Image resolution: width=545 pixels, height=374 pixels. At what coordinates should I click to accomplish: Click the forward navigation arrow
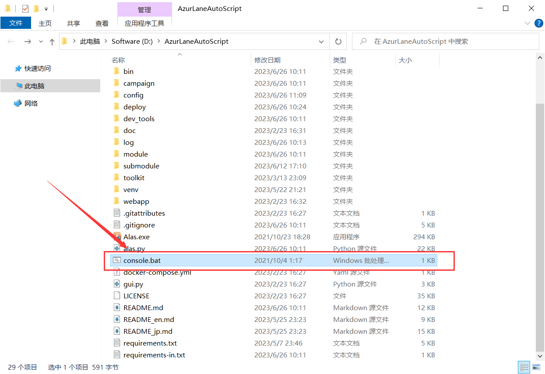(28, 42)
